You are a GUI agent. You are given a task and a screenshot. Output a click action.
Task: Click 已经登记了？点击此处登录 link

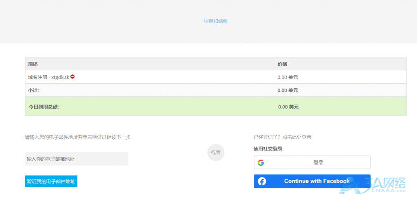[283, 137]
